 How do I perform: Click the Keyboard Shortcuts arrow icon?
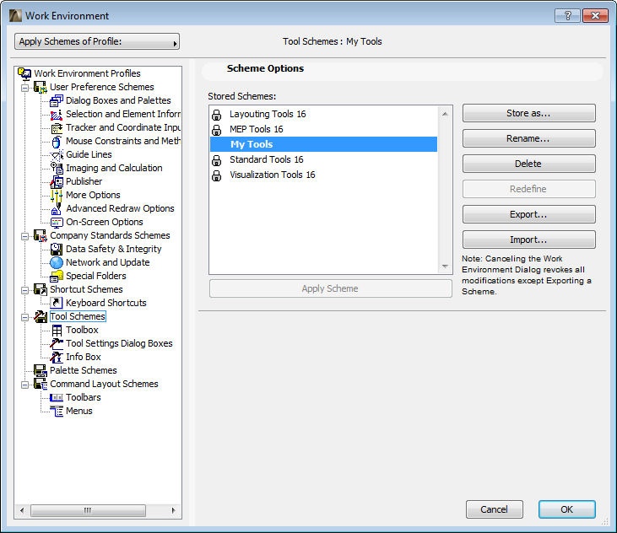click(57, 303)
